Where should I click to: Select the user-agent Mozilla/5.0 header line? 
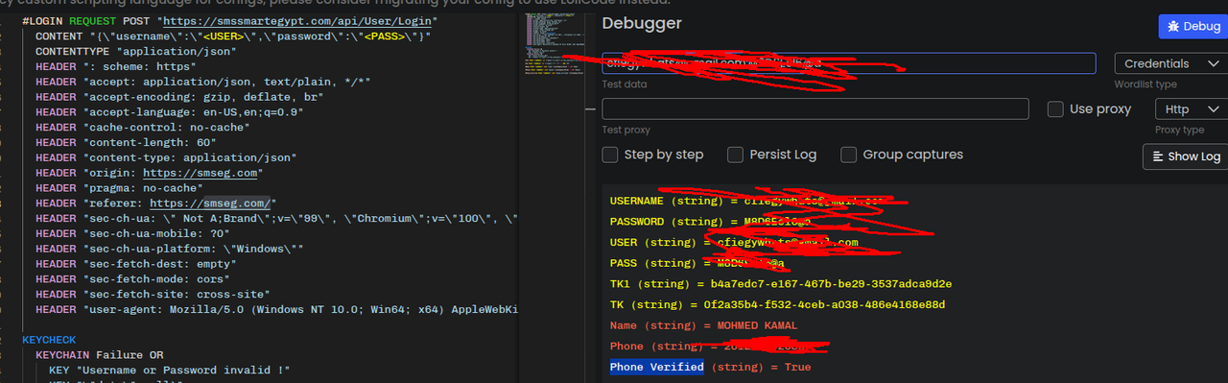(x=276, y=309)
